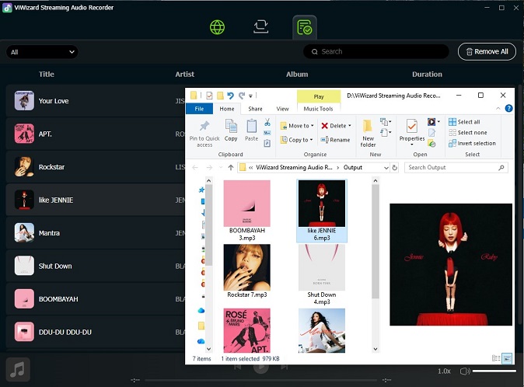This screenshot has height=387, width=524.
Task: Click the ViWizard volume slider
Action: 494,371
